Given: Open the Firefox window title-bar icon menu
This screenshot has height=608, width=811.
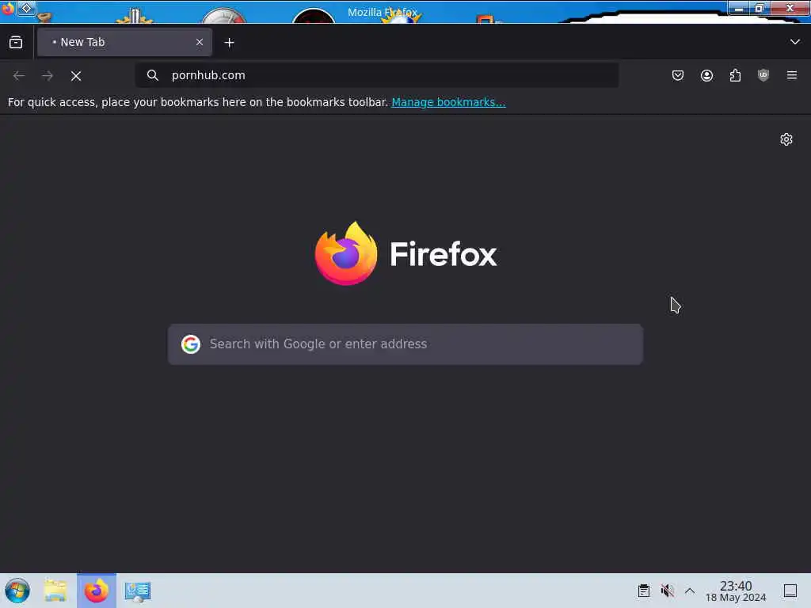Looking at the screenshot, I should [x=8, y=9].
